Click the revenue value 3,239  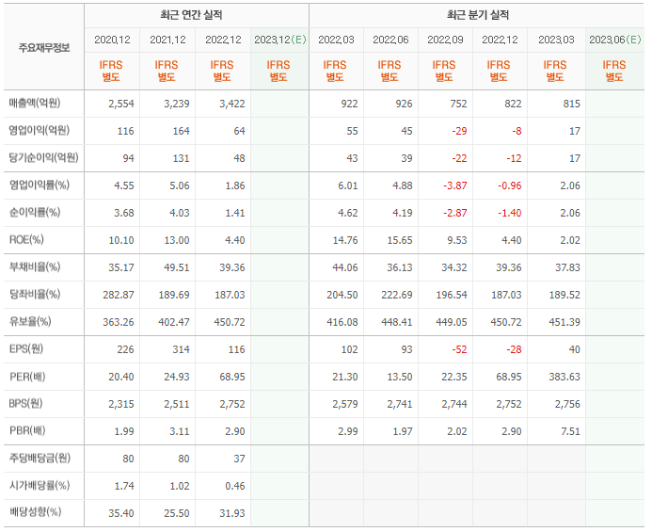177,104
